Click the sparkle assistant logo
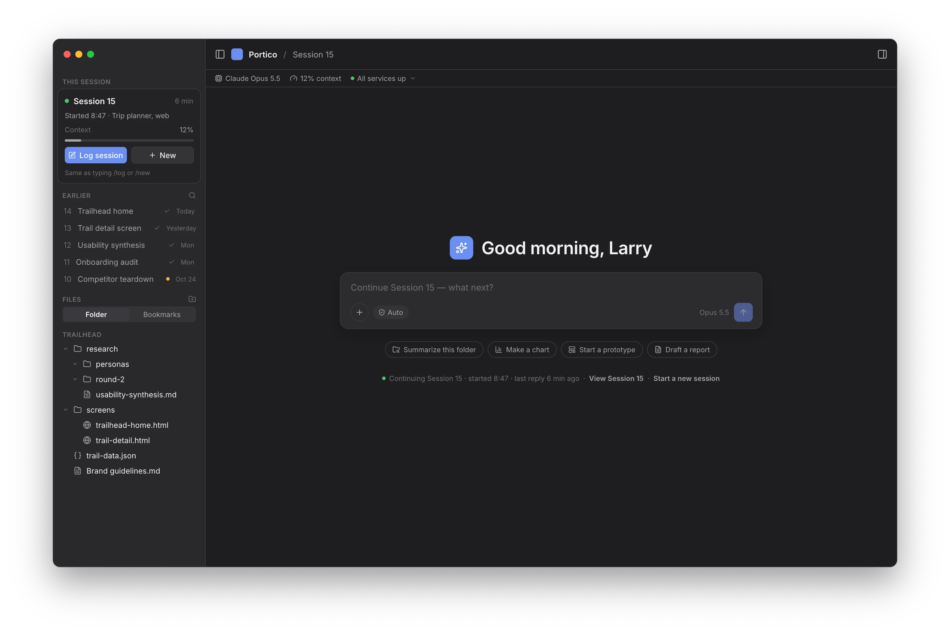The height and width of the screenshot is (634, 950). pyautogui.click(x=461, y=248)
